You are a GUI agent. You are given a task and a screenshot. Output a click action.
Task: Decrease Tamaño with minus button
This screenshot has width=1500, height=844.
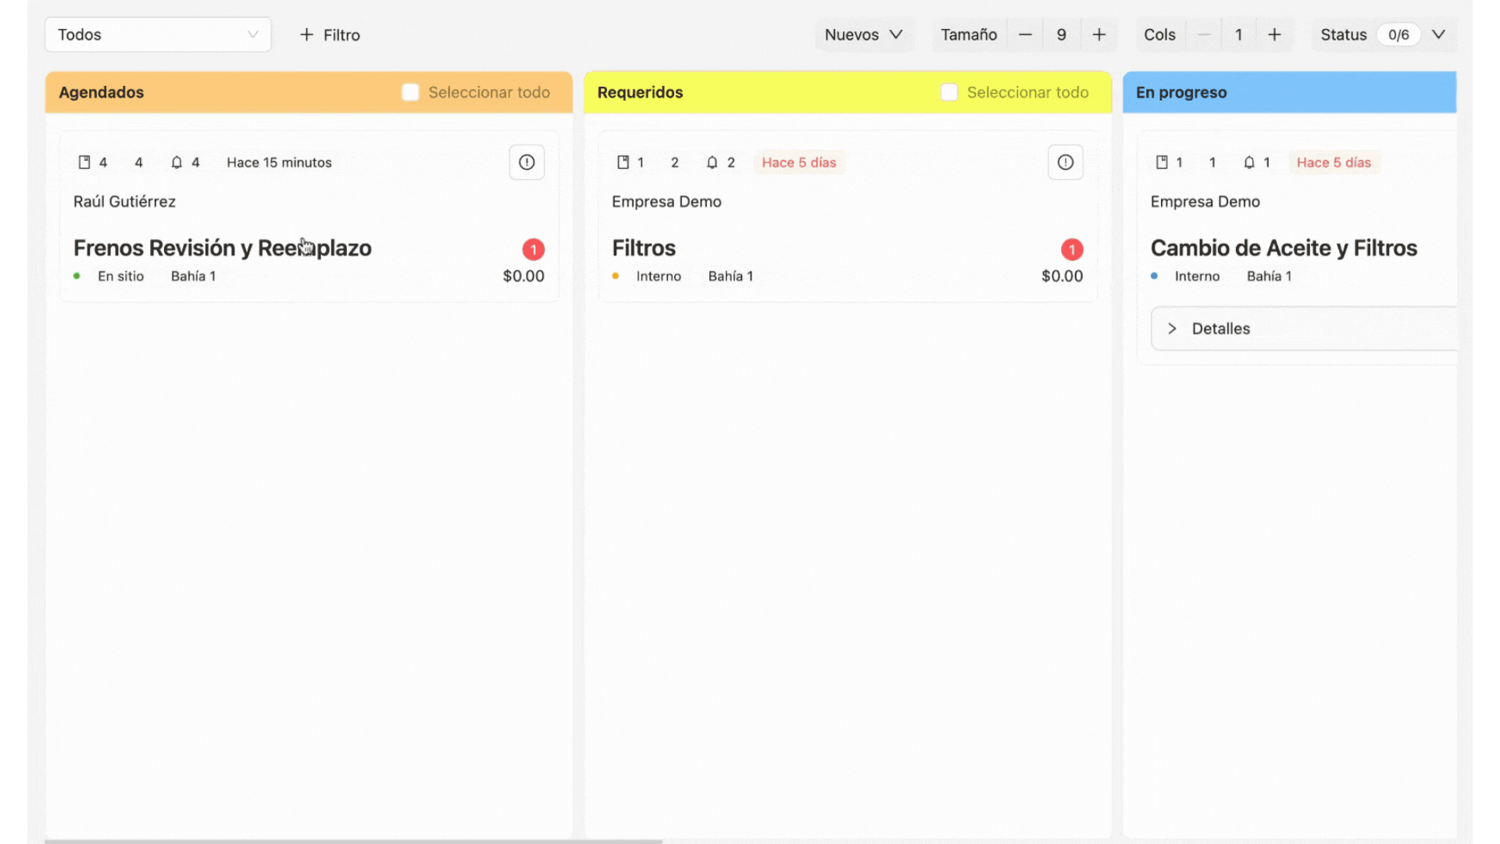coord(1025,34)
